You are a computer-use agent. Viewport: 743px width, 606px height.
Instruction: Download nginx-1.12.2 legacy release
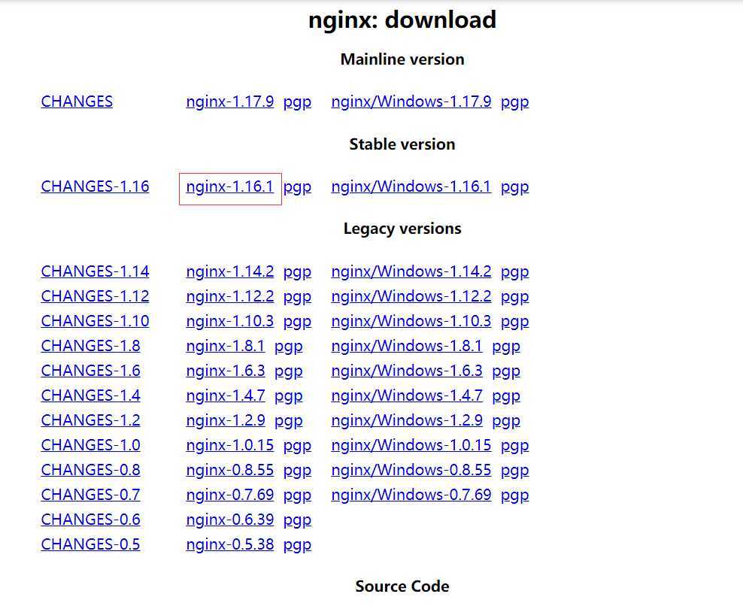pos(230,295)
